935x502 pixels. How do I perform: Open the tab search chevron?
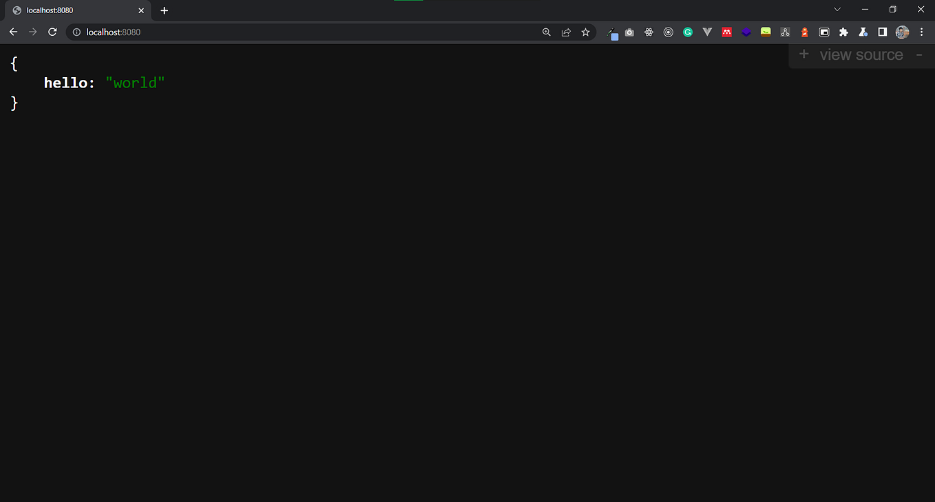point(837,10)
